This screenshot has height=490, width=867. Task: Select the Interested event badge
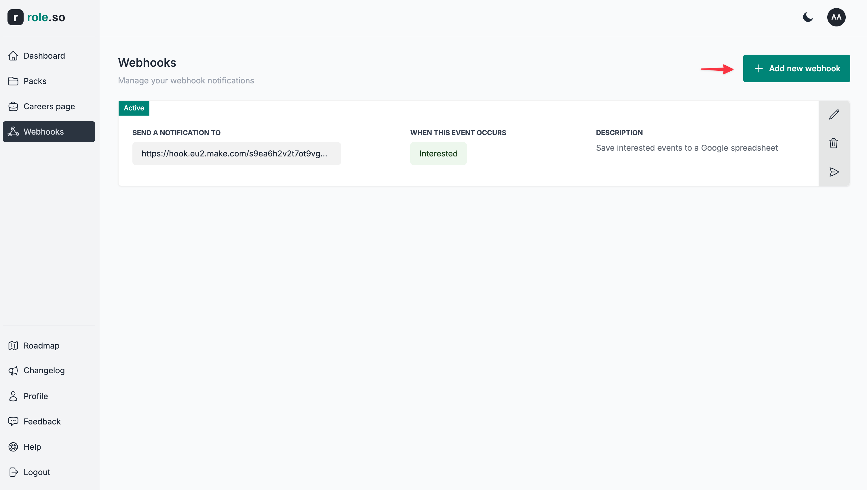[x=438, y=154]
